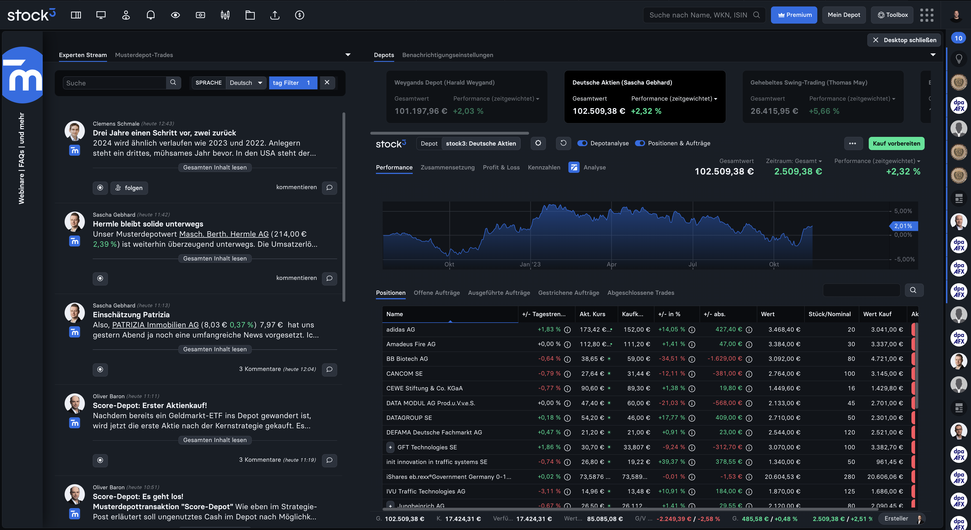This screenshot has height=530, width=971.
Task: Open the Analyse icon tab
Action: pyautogui.click(x=574, y=167)
